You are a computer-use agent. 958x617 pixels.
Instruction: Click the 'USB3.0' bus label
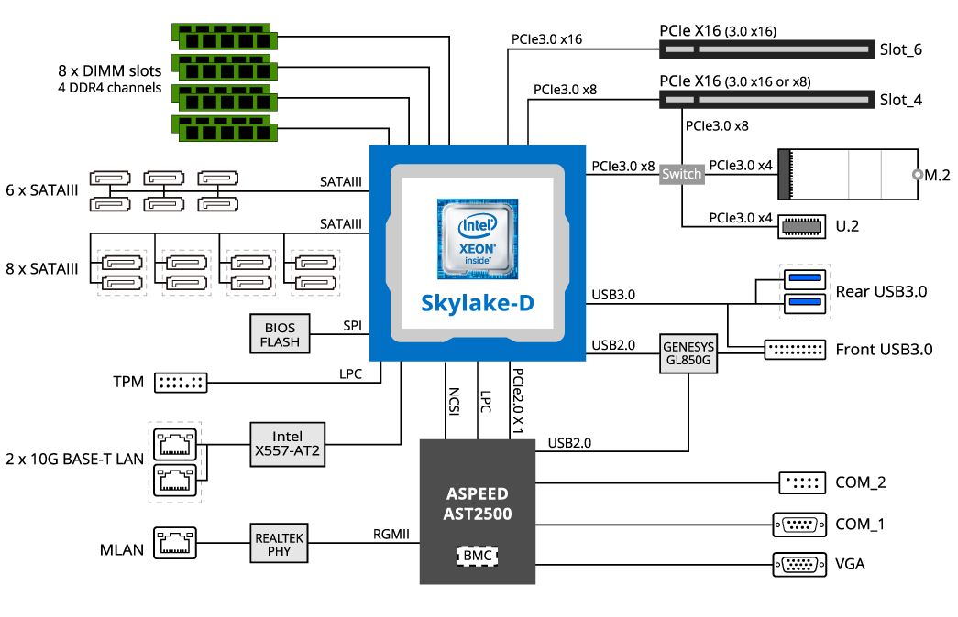(x=613, y=295)
